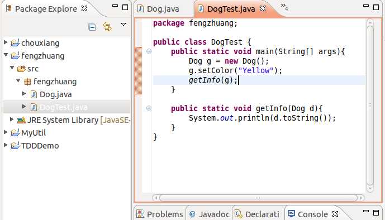Expand the chouxiang project
Viewport: 385px width, 220px height.
coord(6,42)
